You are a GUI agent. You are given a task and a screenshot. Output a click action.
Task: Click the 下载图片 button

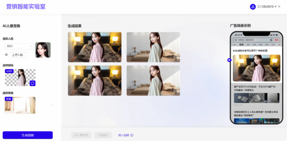(x=103, y=135)
